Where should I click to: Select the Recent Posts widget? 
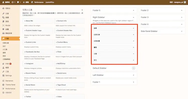[38, 73]
